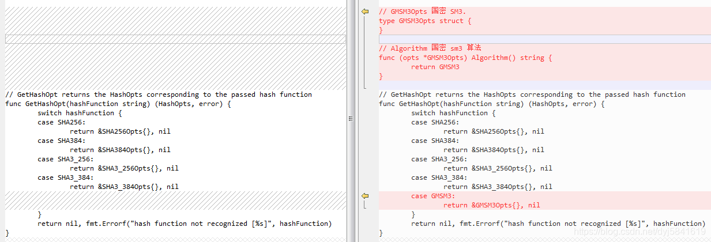Select 'return &SHA384Opts{}, nil' in right pane
The image size is (711, 242).
[x=494, y=150]
